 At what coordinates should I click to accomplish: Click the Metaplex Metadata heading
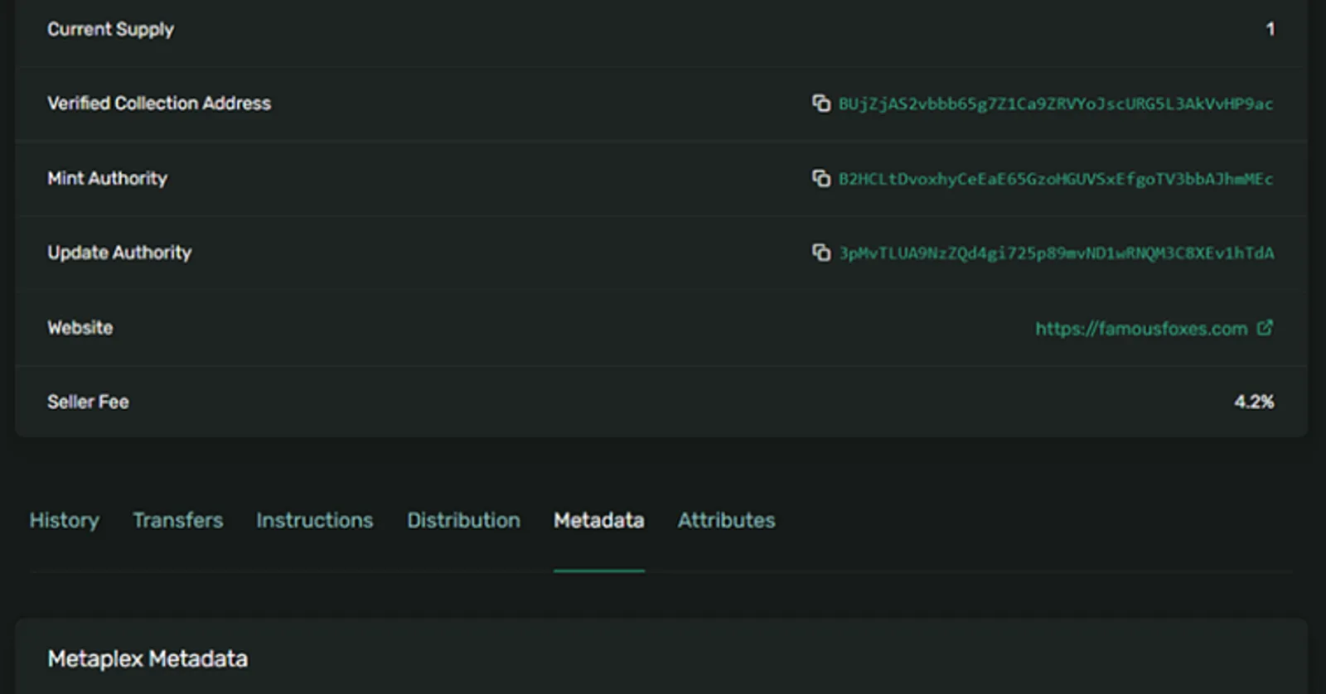[x=148, y=659]
